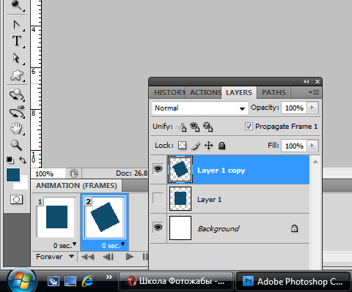Open the Windows Start menu
The width and height of the screenshot is (352, 292).
[x=21, y=280]
